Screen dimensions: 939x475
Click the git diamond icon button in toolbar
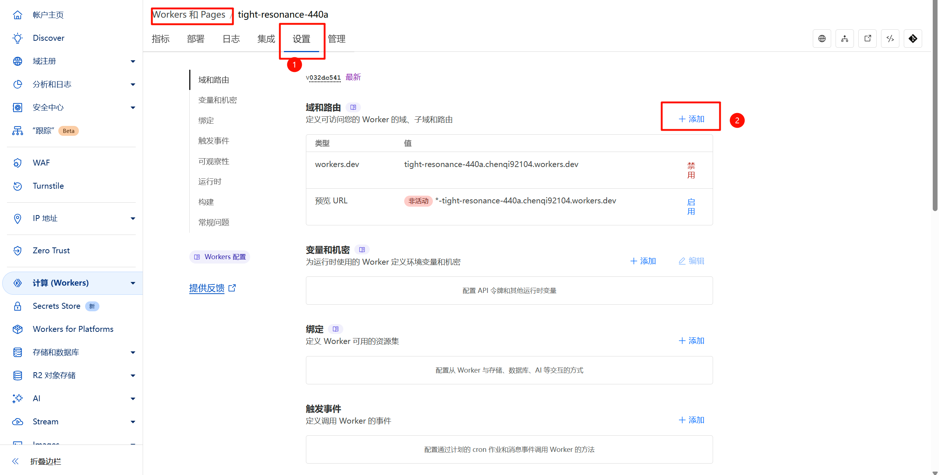[x=913, y=39]
